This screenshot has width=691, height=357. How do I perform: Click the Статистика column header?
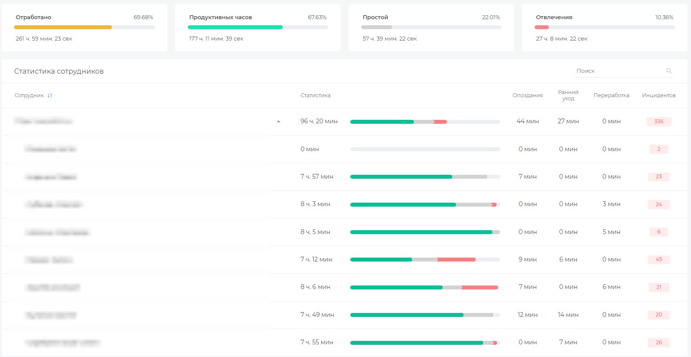[x=315, y=95]
